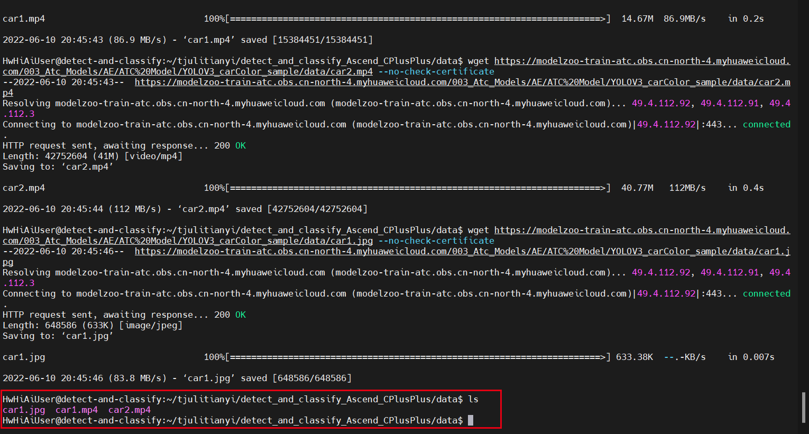
Task: Click the timestamp '--2022-06-10 20:45:46--'
Action: 63,251
